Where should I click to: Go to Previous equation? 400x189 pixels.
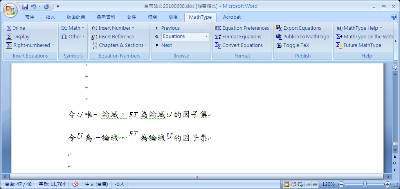click(168, 28)
